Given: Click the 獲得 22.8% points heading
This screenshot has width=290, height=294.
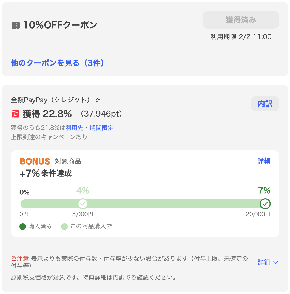Looking at the screenshot, I should [47, 114].
